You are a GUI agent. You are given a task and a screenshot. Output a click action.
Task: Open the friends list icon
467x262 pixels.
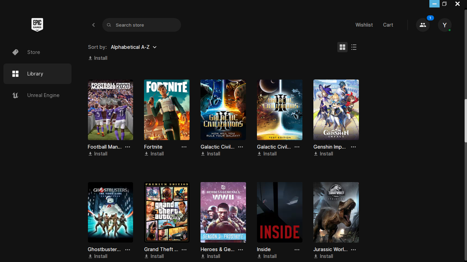(423, 25)
